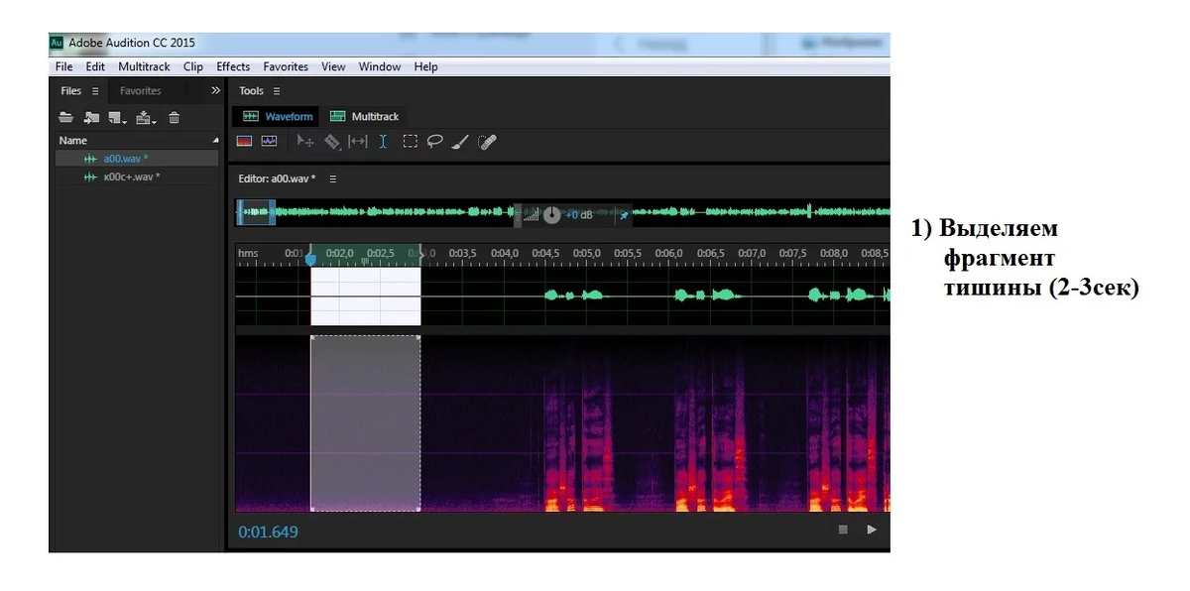Screen dimensions: 1190x591
Task: Open the Effects menu
Action: pos(233,67)
